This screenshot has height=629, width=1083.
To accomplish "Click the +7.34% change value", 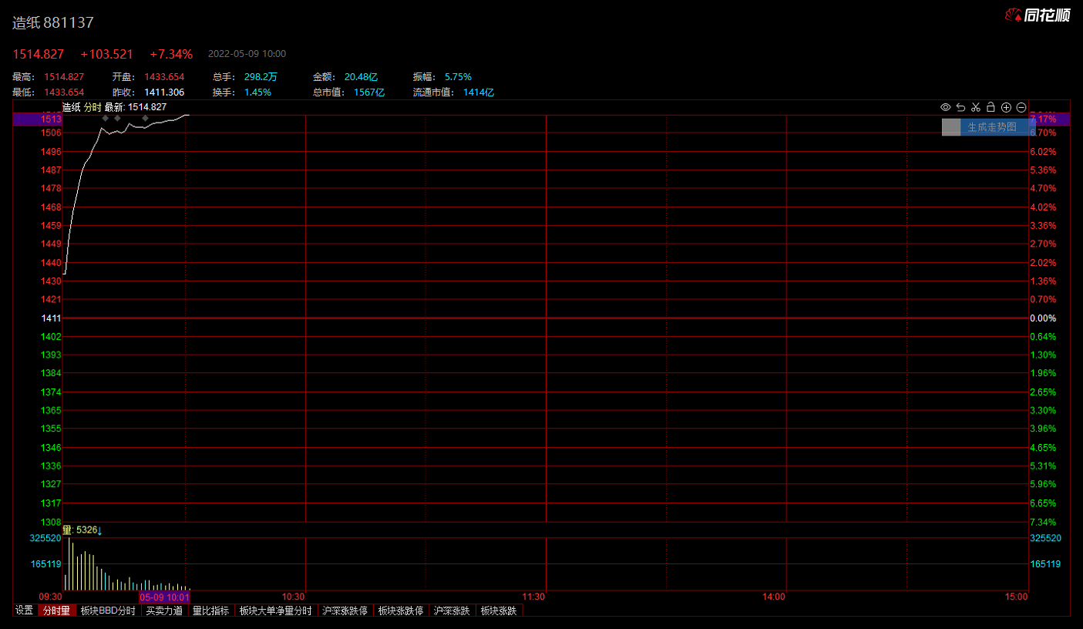I will [171, 54].
